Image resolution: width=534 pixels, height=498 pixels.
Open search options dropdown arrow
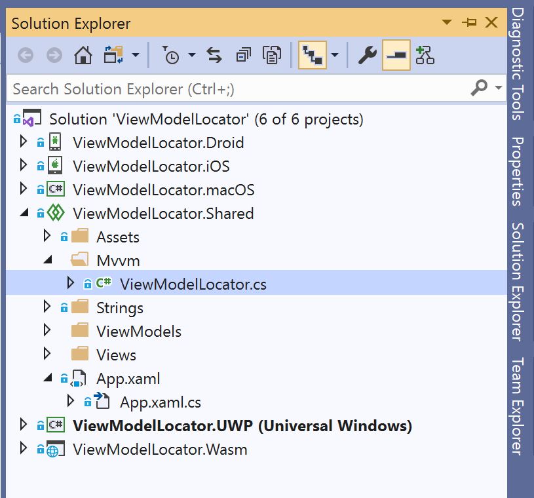tap(498, 88)
